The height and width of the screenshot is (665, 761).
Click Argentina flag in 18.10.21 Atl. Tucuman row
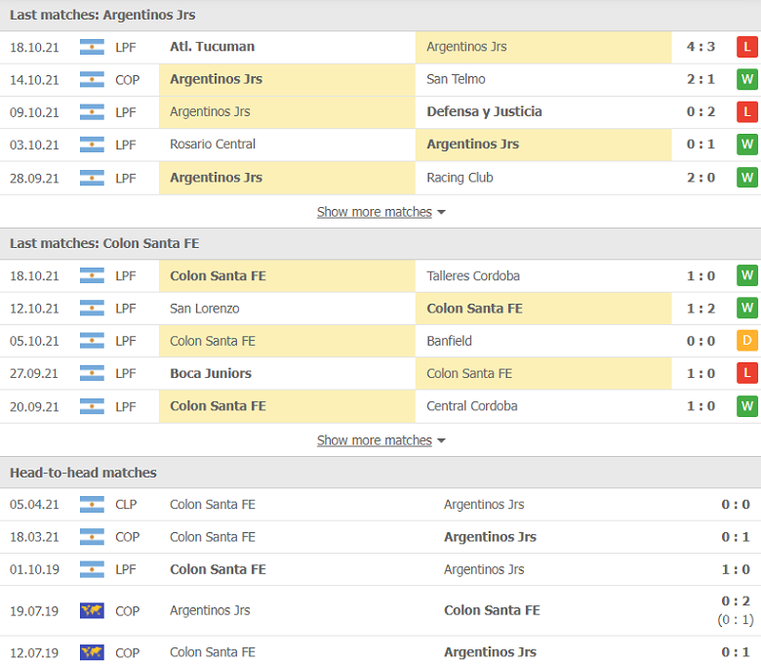tap(92, 47)
